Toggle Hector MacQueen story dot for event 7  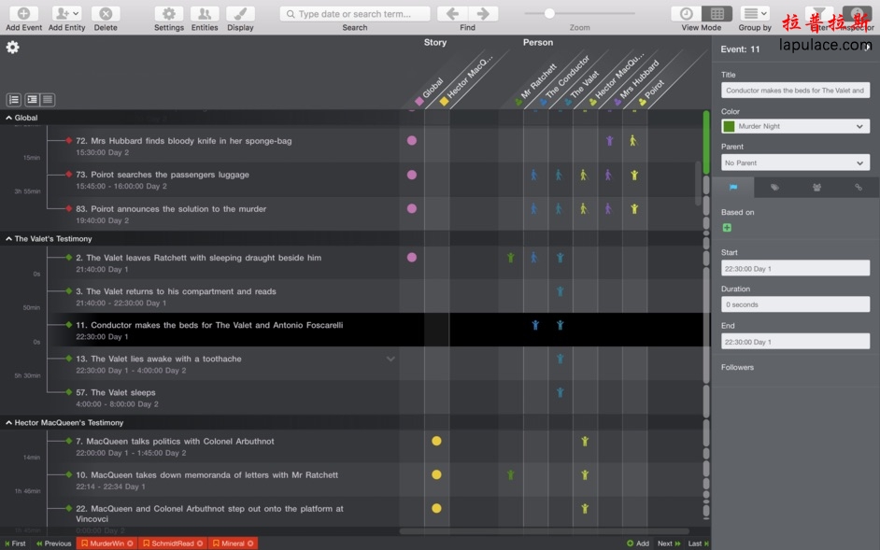pyautogui.click(x=436, y=441)
